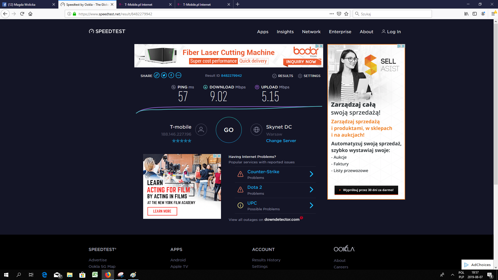Bookmark this page with star icon
This screenshot has height=280, width=498.
[x=346, y=14]
